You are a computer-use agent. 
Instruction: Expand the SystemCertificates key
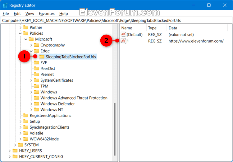pyautogui.click(x=31, y=80)
